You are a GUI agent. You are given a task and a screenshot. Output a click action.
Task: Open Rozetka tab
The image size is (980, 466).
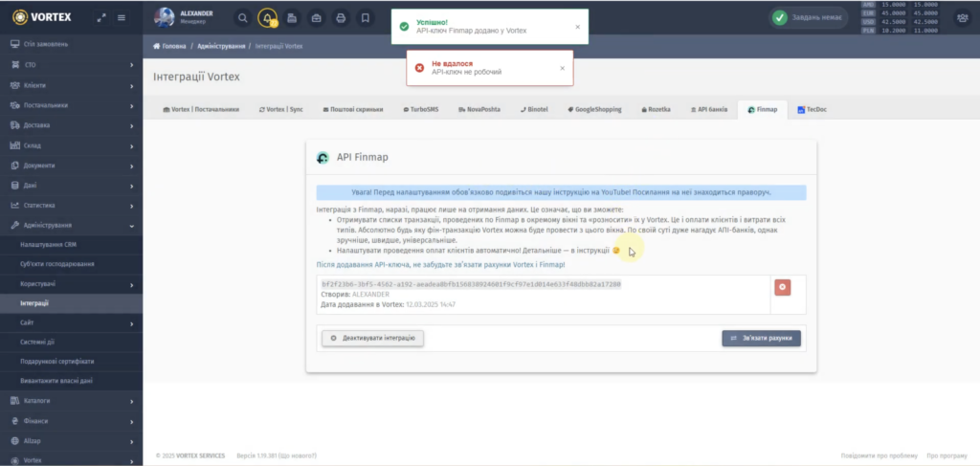click(x=656, y=109)
